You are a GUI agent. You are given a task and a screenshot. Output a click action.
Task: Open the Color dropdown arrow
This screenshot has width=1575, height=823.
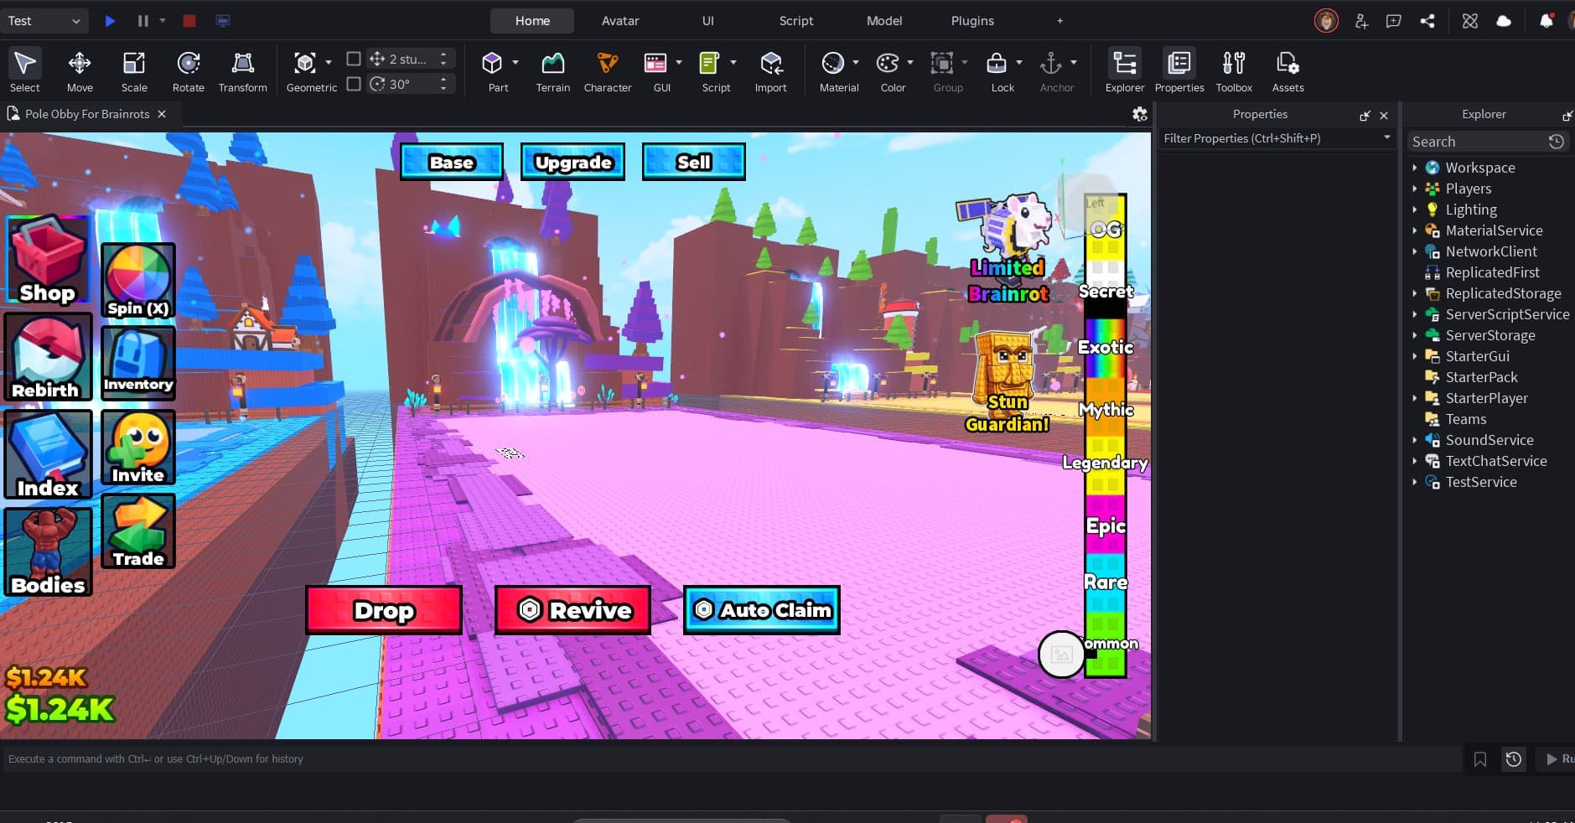pyautogui.click(x=910, y=63)
